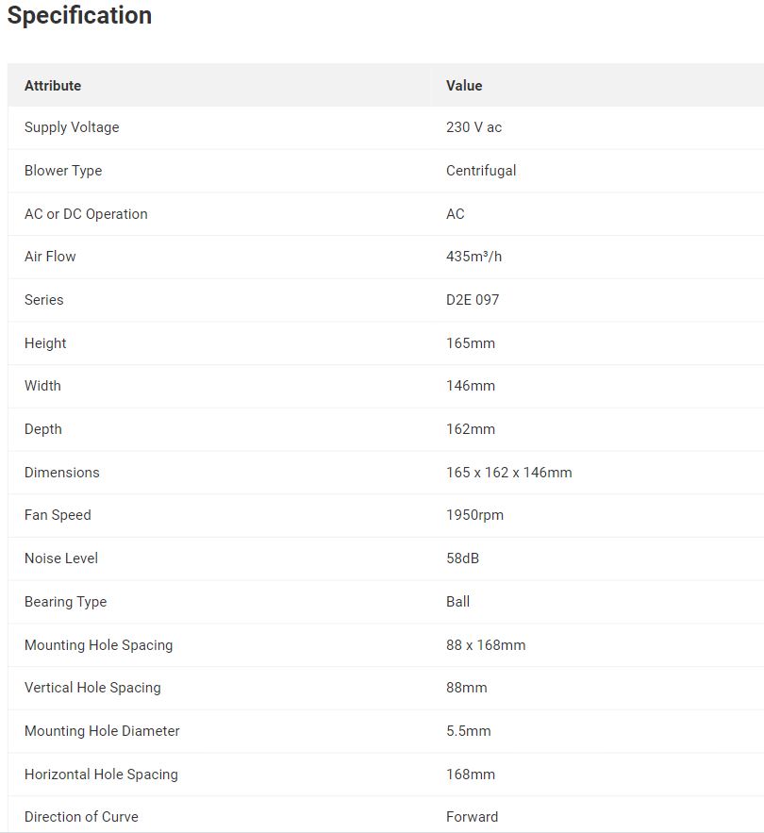Click the Forward direction of curve value

[472, 817]
